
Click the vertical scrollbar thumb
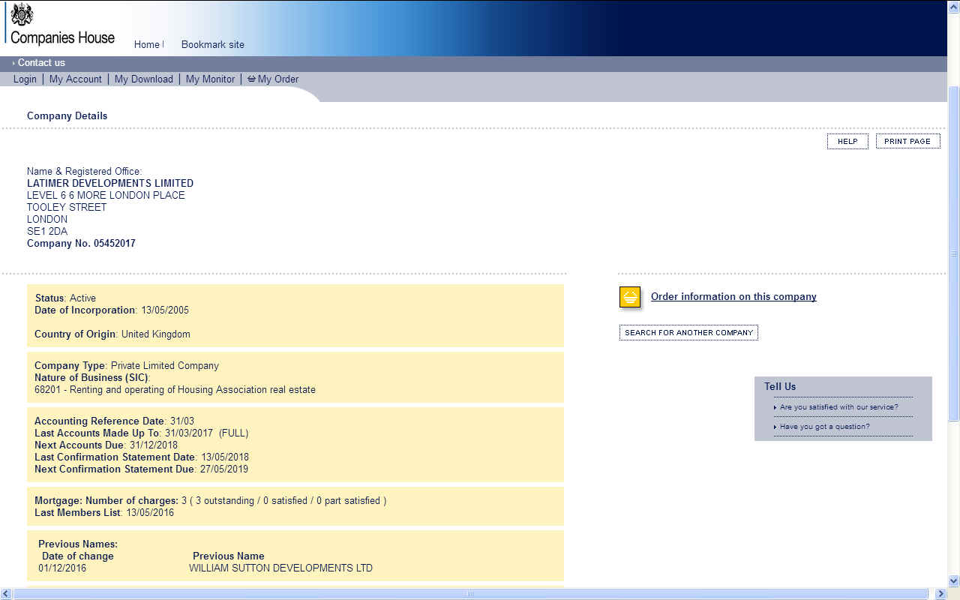954,253
